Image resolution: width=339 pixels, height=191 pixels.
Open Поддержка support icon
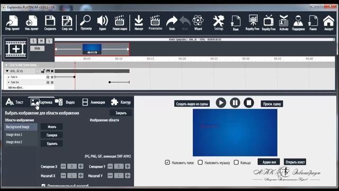(298, 22)
